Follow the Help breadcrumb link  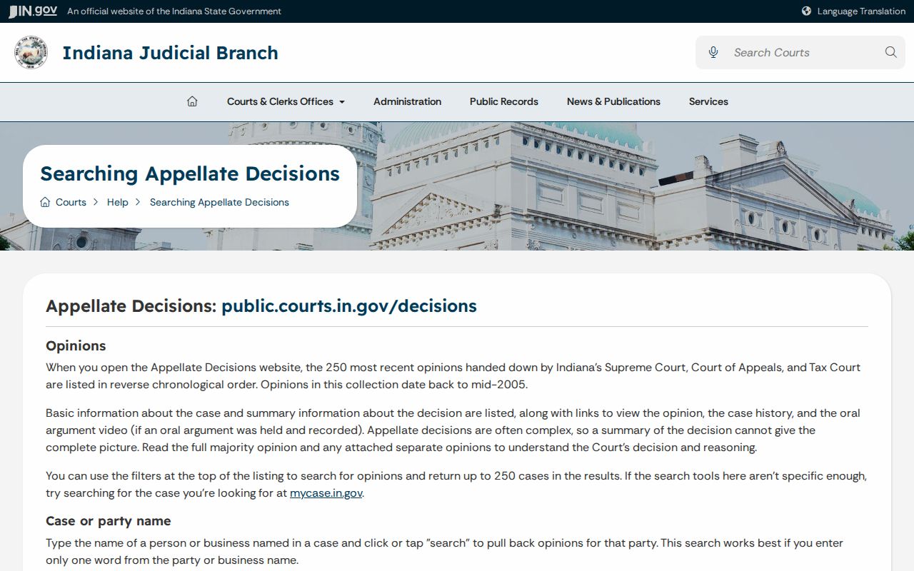118,202
